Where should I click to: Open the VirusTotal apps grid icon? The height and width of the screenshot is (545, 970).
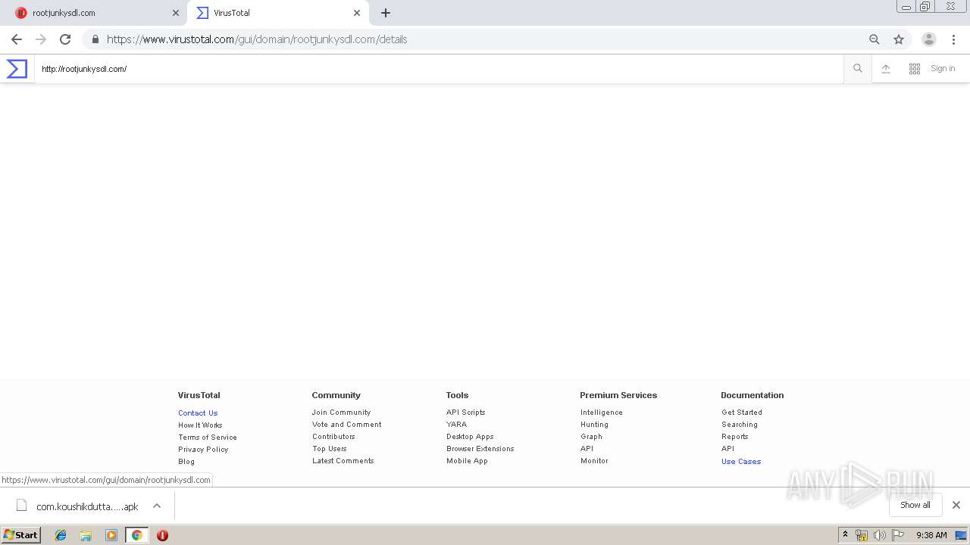[915, 69]
